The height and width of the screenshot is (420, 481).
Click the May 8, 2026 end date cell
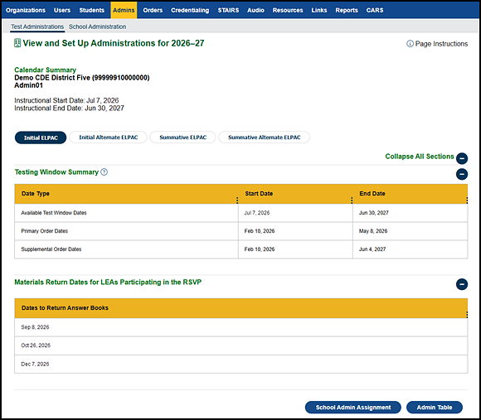coord(411,231)
